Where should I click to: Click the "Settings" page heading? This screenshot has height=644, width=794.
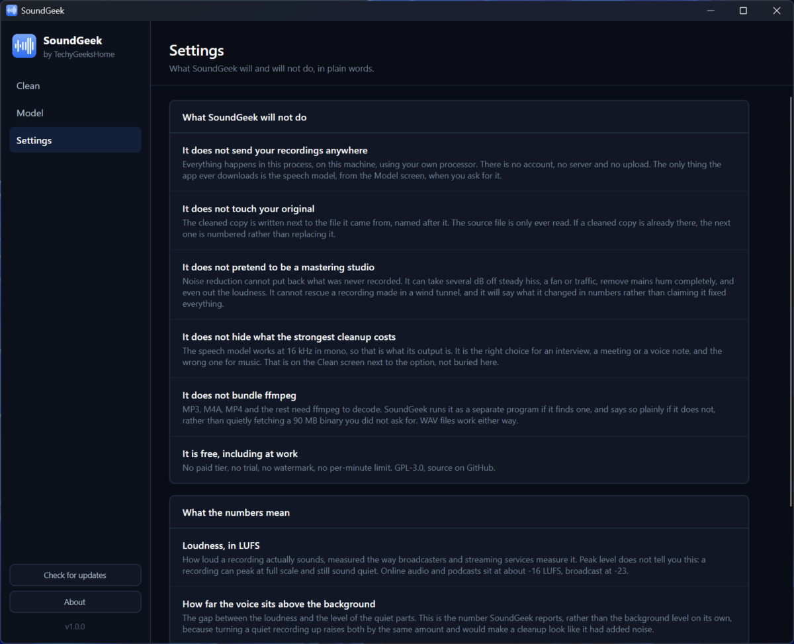(x=197, y=50)
